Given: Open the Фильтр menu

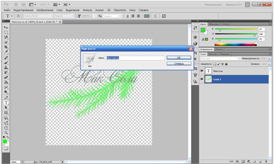Looking at the screenshot, I should coord(87,10).
